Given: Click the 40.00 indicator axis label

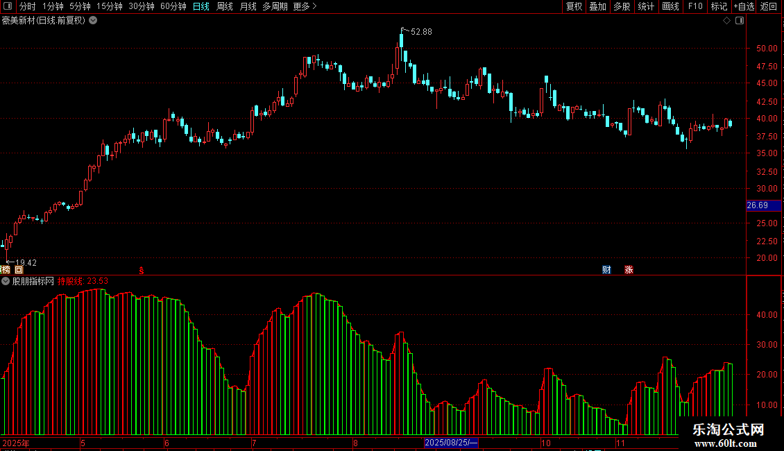Looking at the screenshot, I should point(767,315).
